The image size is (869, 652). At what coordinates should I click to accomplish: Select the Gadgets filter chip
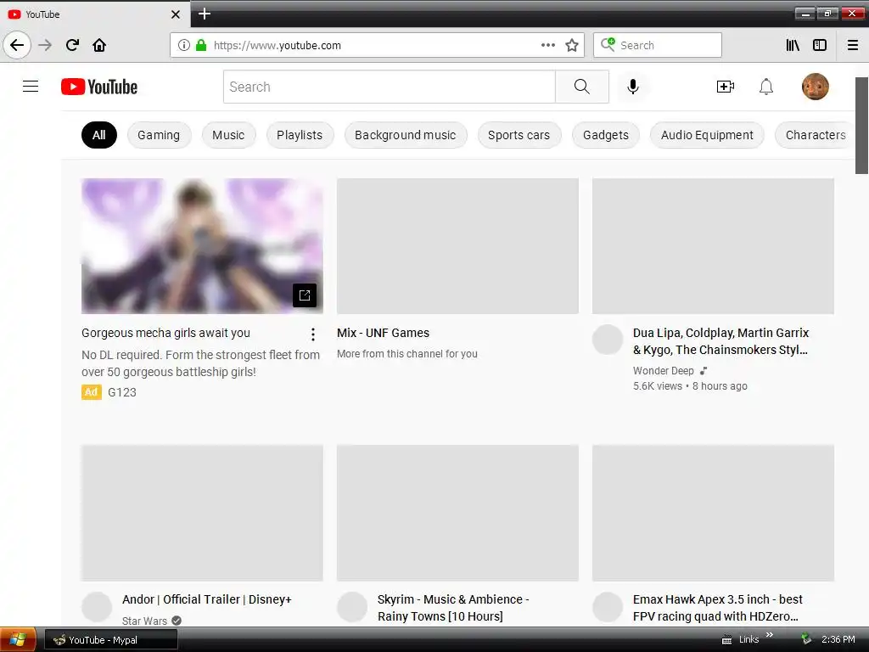pyautogui.click(x=606, y=135)
